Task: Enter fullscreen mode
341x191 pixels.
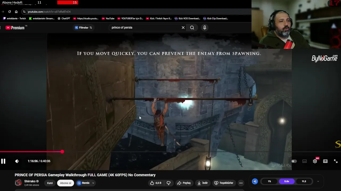Action: [336, 161]
